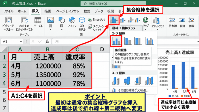
Task: Select cell with 売上高 header
Action: [47, 57]
